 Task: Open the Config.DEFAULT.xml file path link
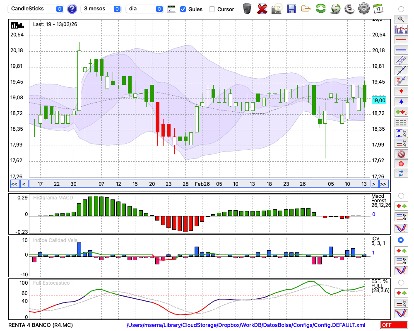point(246,325)
